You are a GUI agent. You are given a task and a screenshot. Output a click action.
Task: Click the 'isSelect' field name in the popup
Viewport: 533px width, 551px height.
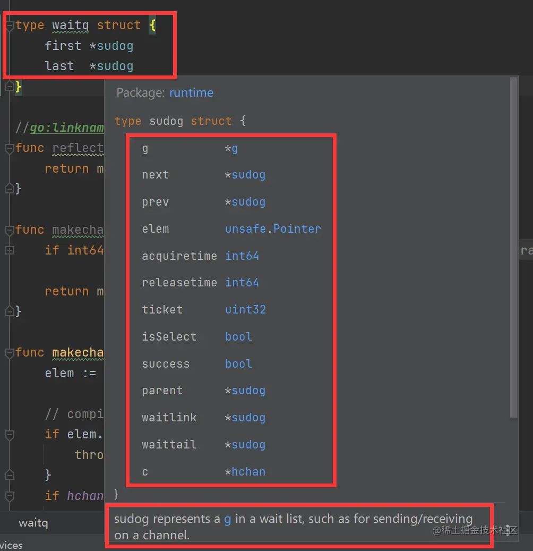coord(169,337)
